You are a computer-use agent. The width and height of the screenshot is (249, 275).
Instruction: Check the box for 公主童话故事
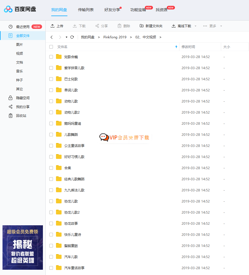51,146
